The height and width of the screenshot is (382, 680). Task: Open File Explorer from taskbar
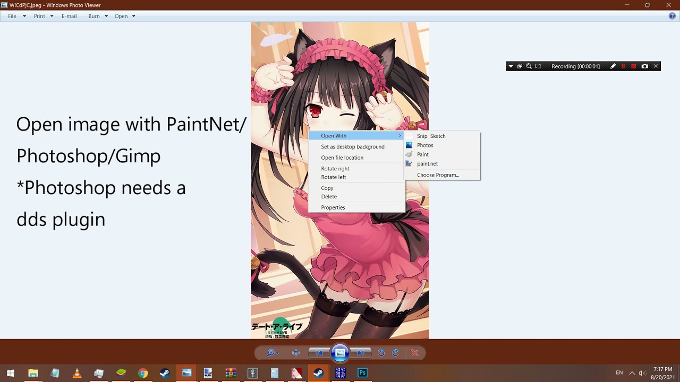(33, 373)
